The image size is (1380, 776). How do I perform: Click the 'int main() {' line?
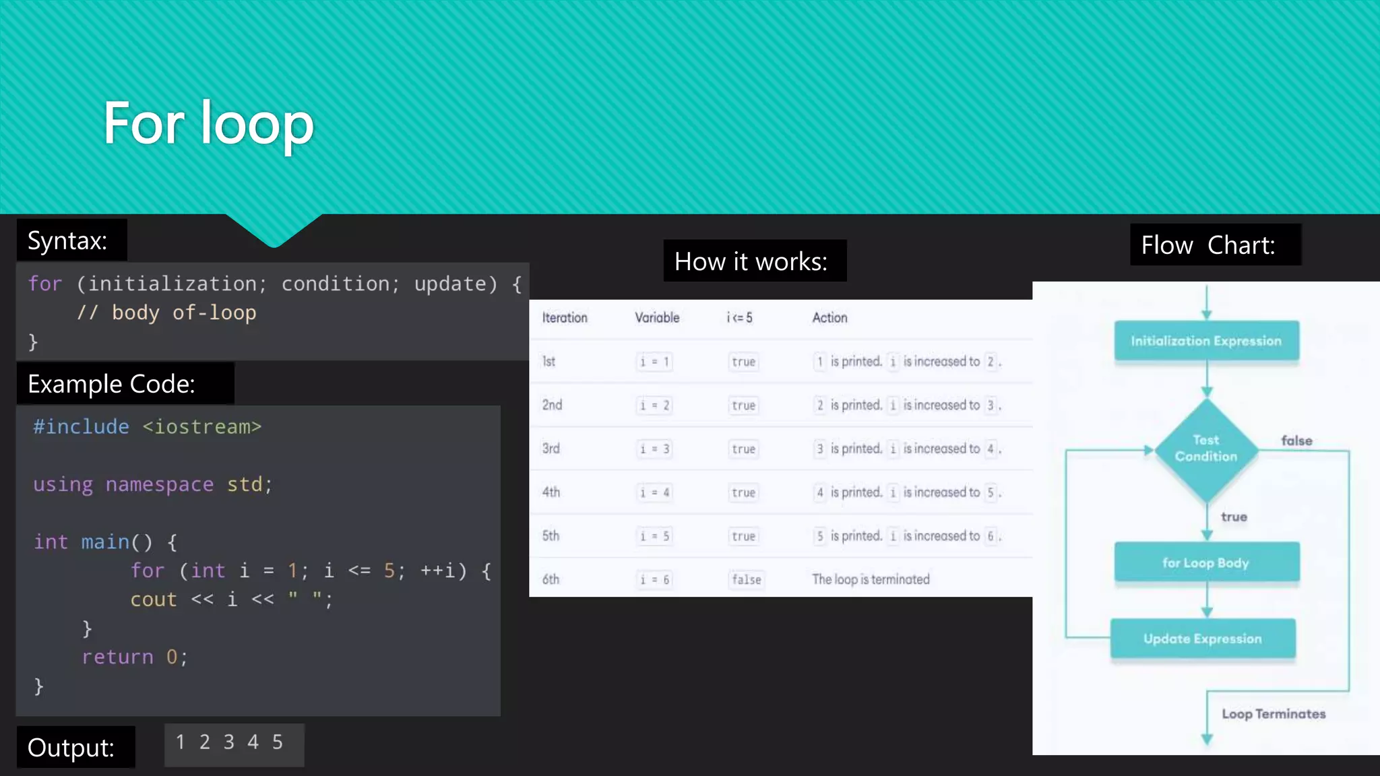pyautogui.click(x=106, y=542)
